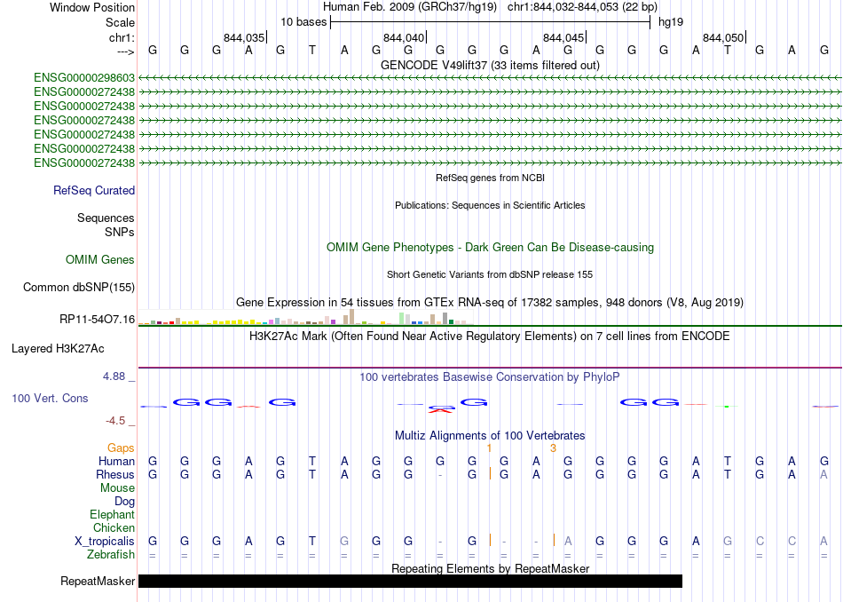Viewport: 843px width, 602px height.
Task: Click the 10 bases scale bar
Action: pos(490,22)
